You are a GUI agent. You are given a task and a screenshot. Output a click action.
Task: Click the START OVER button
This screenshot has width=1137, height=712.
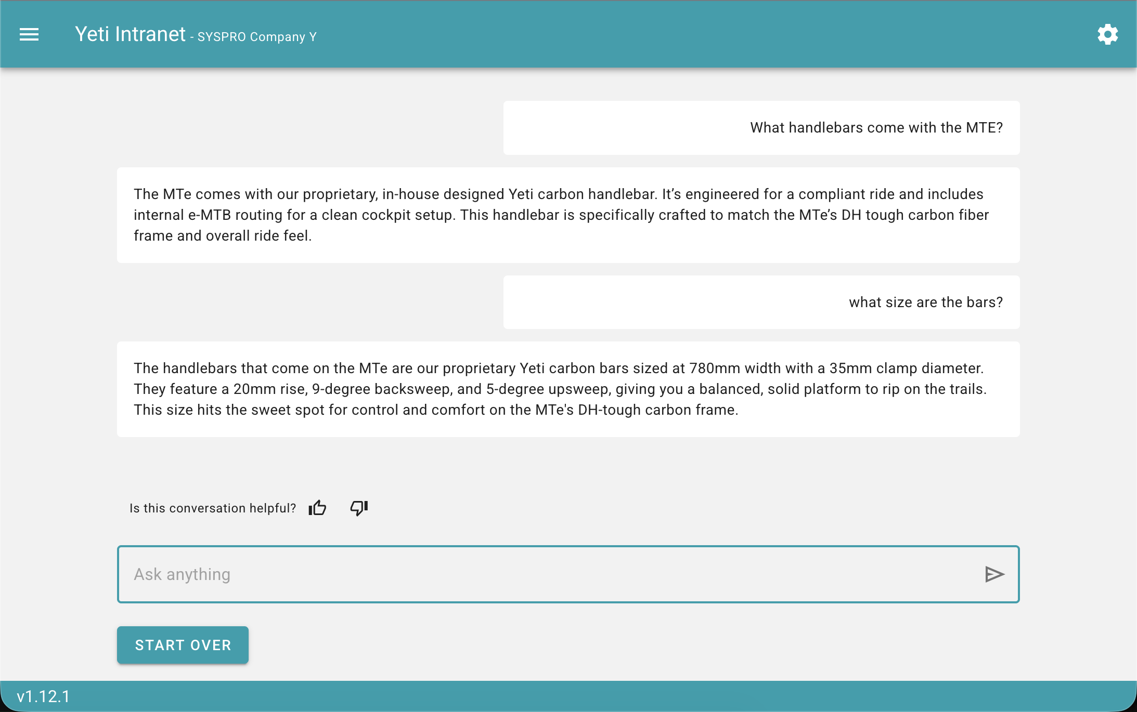[183, 645]
